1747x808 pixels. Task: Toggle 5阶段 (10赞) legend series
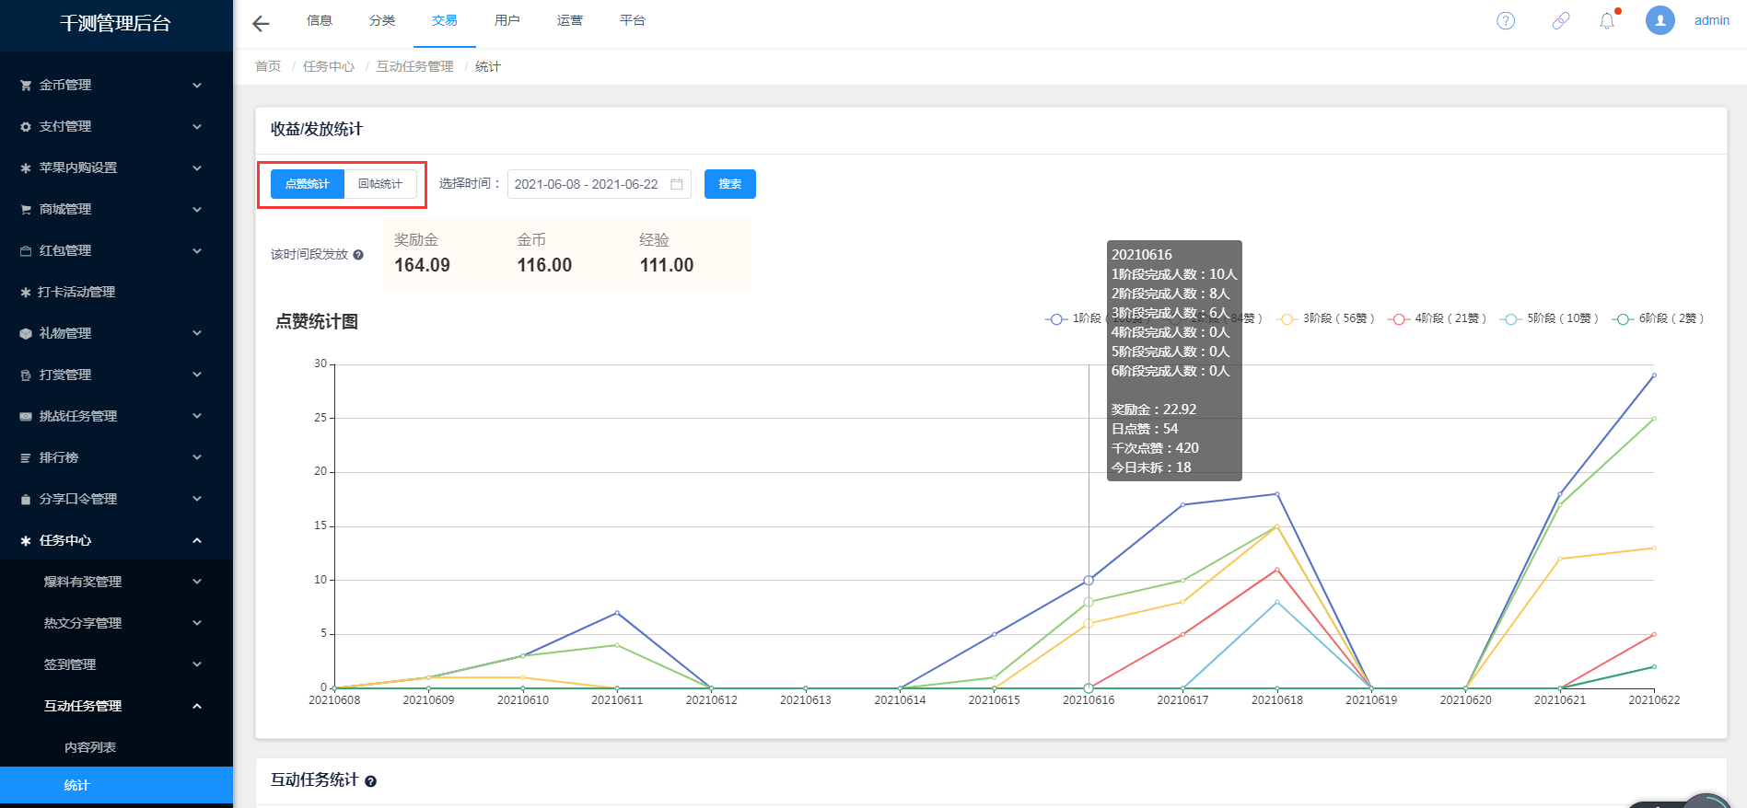[x=1549, y=318]
